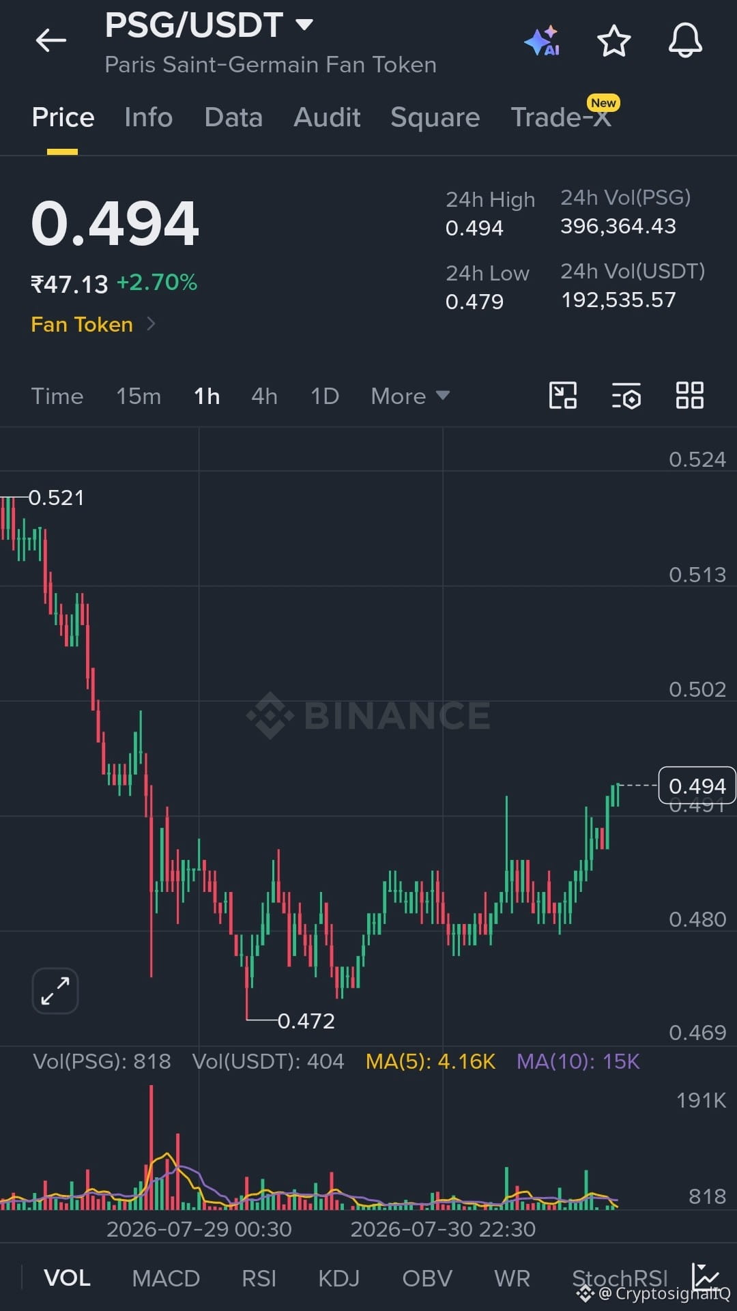
Task: Switch to the Info tab
Action: (x=149, y=117)
